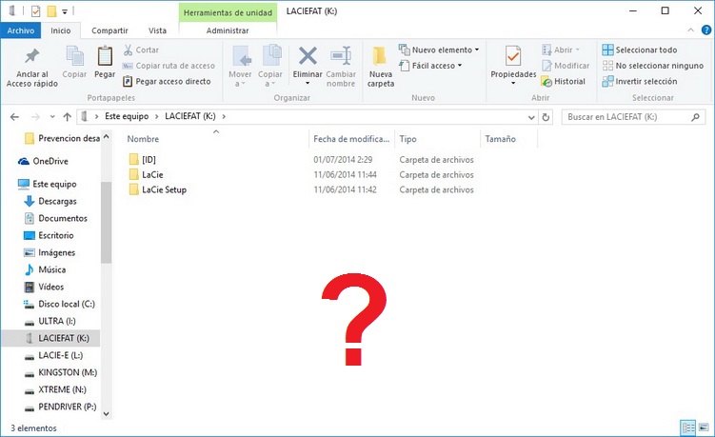Screen dimensions: 715x437
Task: Open Propiedades from the ribbon
Action: [513, 60]
